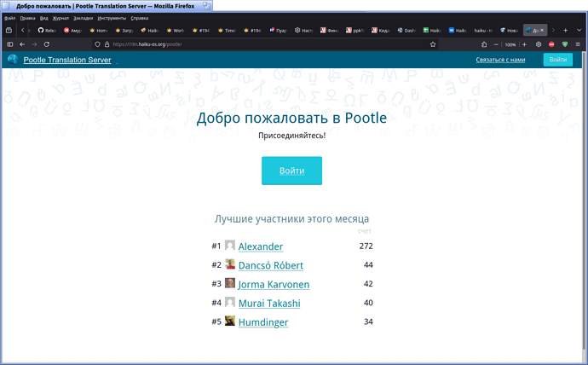Click Humdinger's avatar thumbnail
Screen dimensions: 588x365
[x=230, y=322]
